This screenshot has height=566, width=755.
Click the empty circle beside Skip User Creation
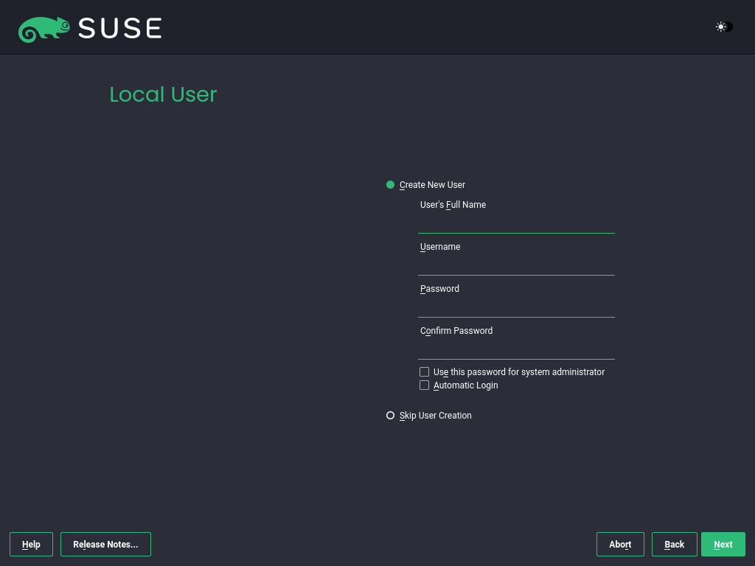pyautogui.click(x=390, y=415)
